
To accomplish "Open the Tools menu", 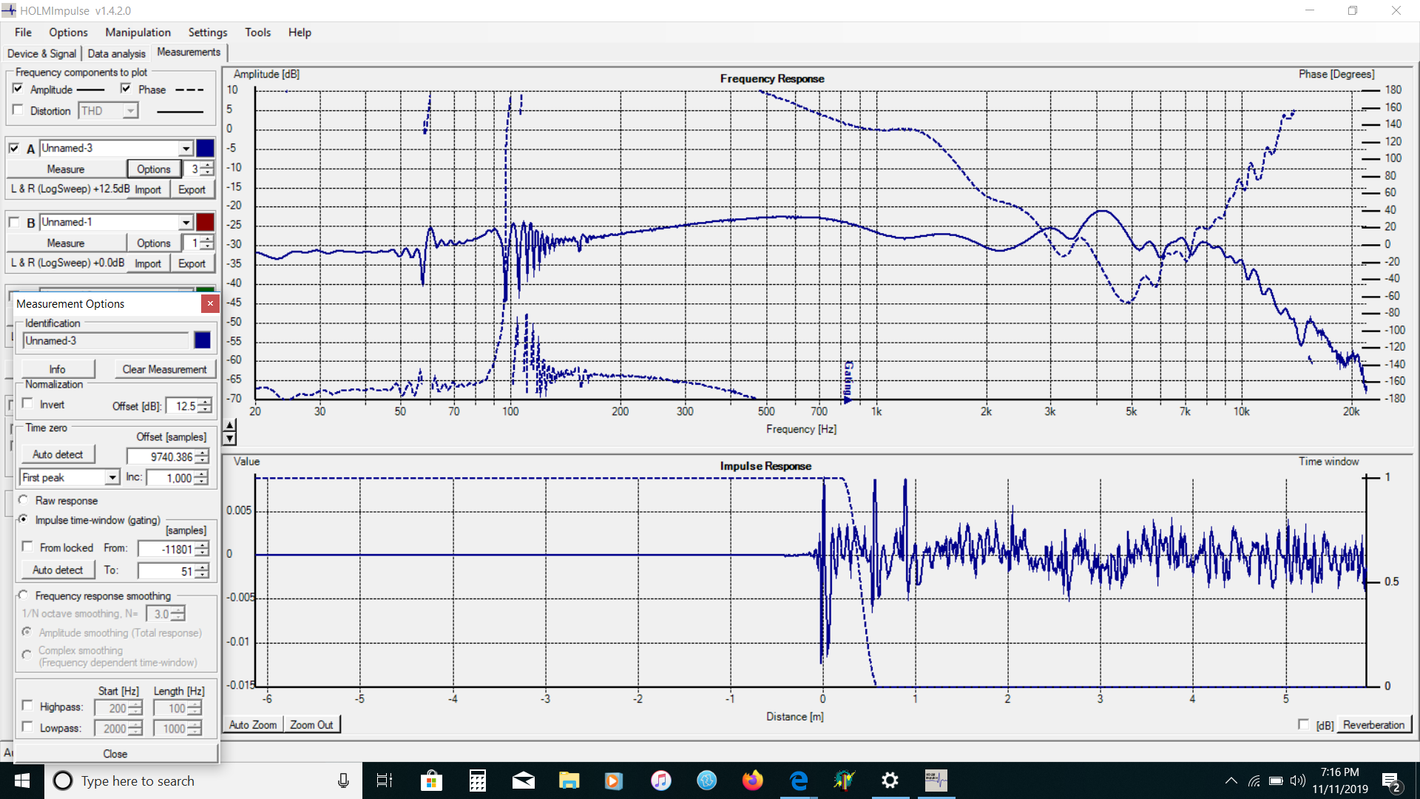I will (x=257, y=33).
